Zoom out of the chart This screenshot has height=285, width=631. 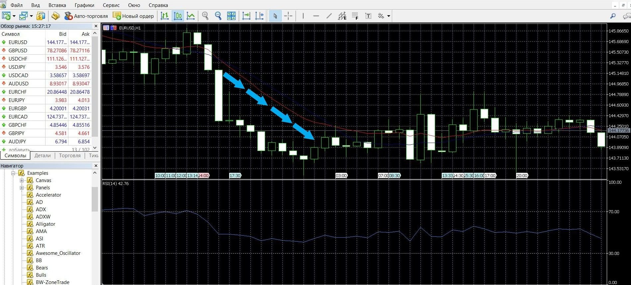[218, 16]
